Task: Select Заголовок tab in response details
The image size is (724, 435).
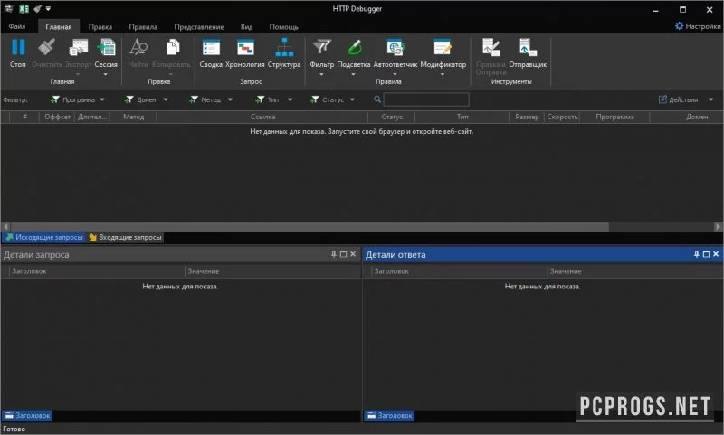Action: point(390,416)
